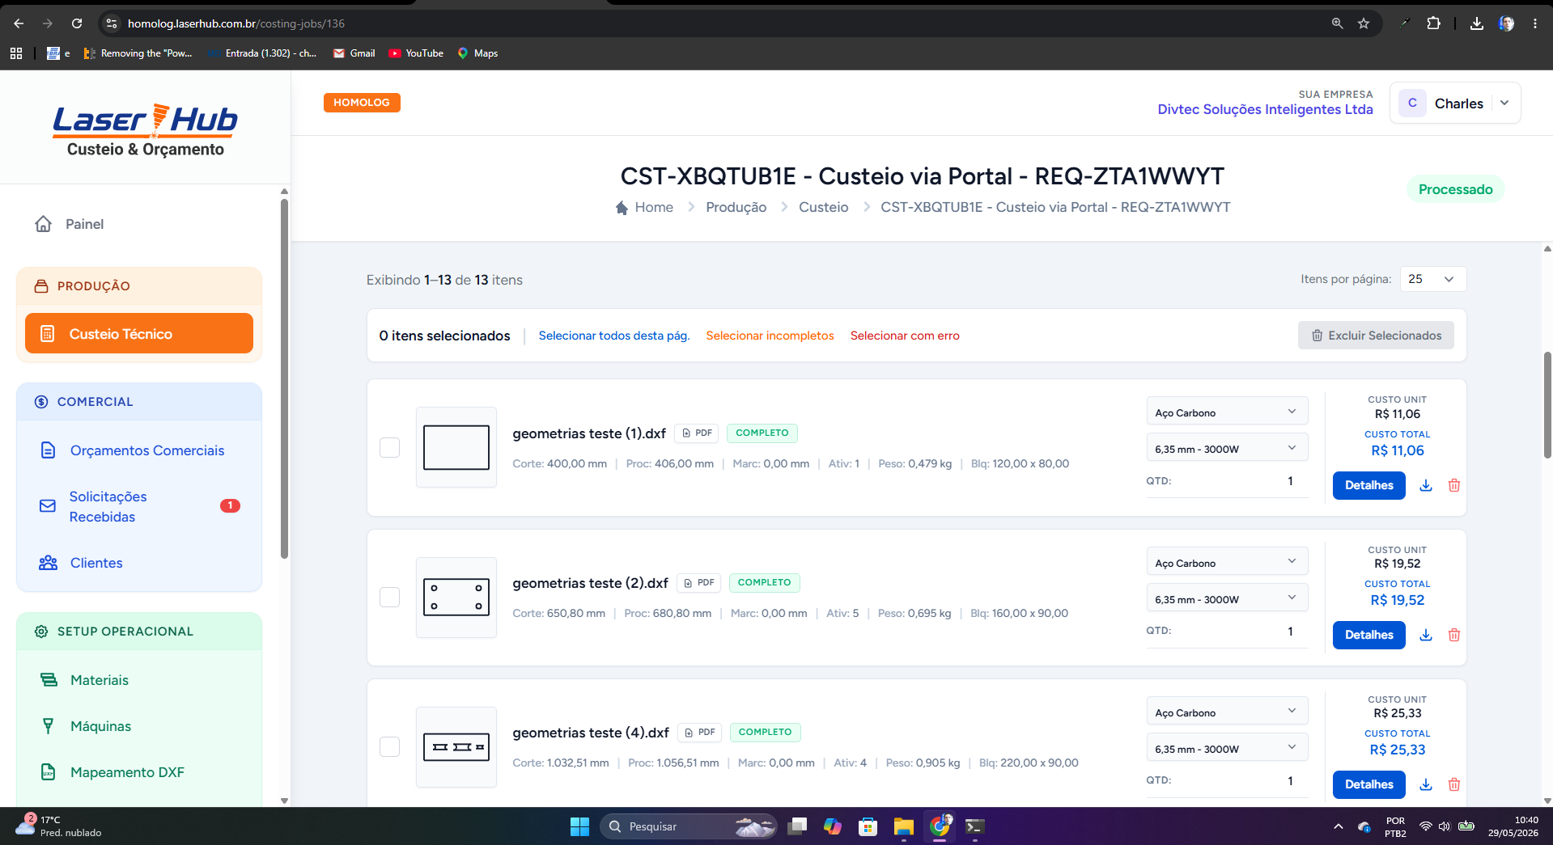Delete the geometrias teste (4).dxf item
1553x845 pixels.
1454,784
